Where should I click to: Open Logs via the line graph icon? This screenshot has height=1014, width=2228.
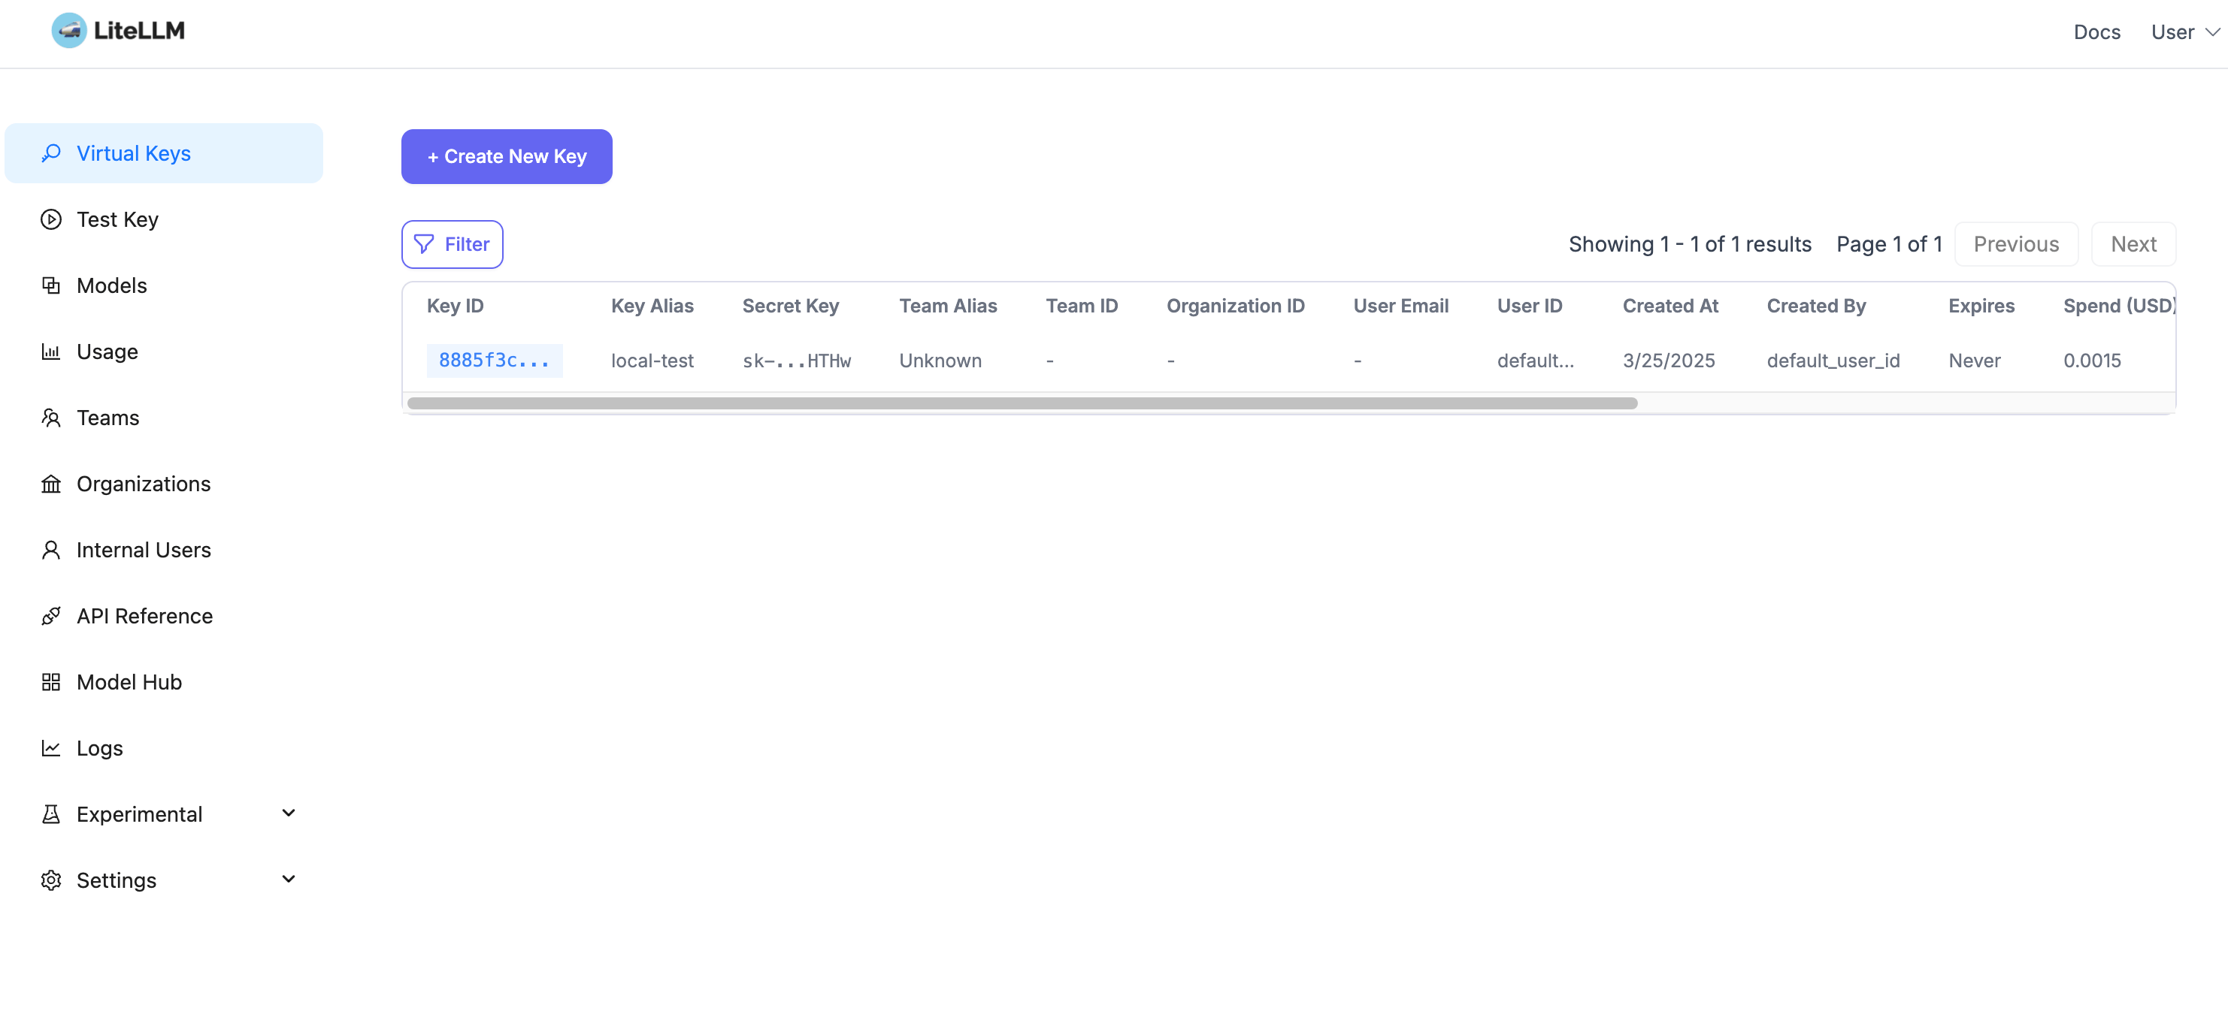tap(51, 748)
